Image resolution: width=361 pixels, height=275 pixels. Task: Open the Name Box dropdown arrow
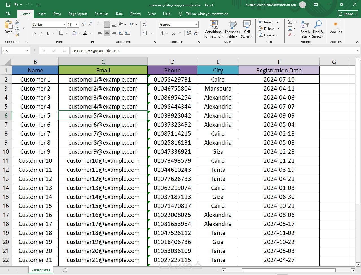27,51
